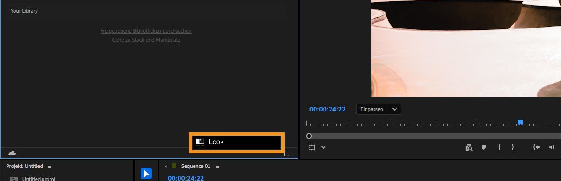The image size is (561, 181).
Task: Open the add-to-library plus button
Action: pos(286,153)
